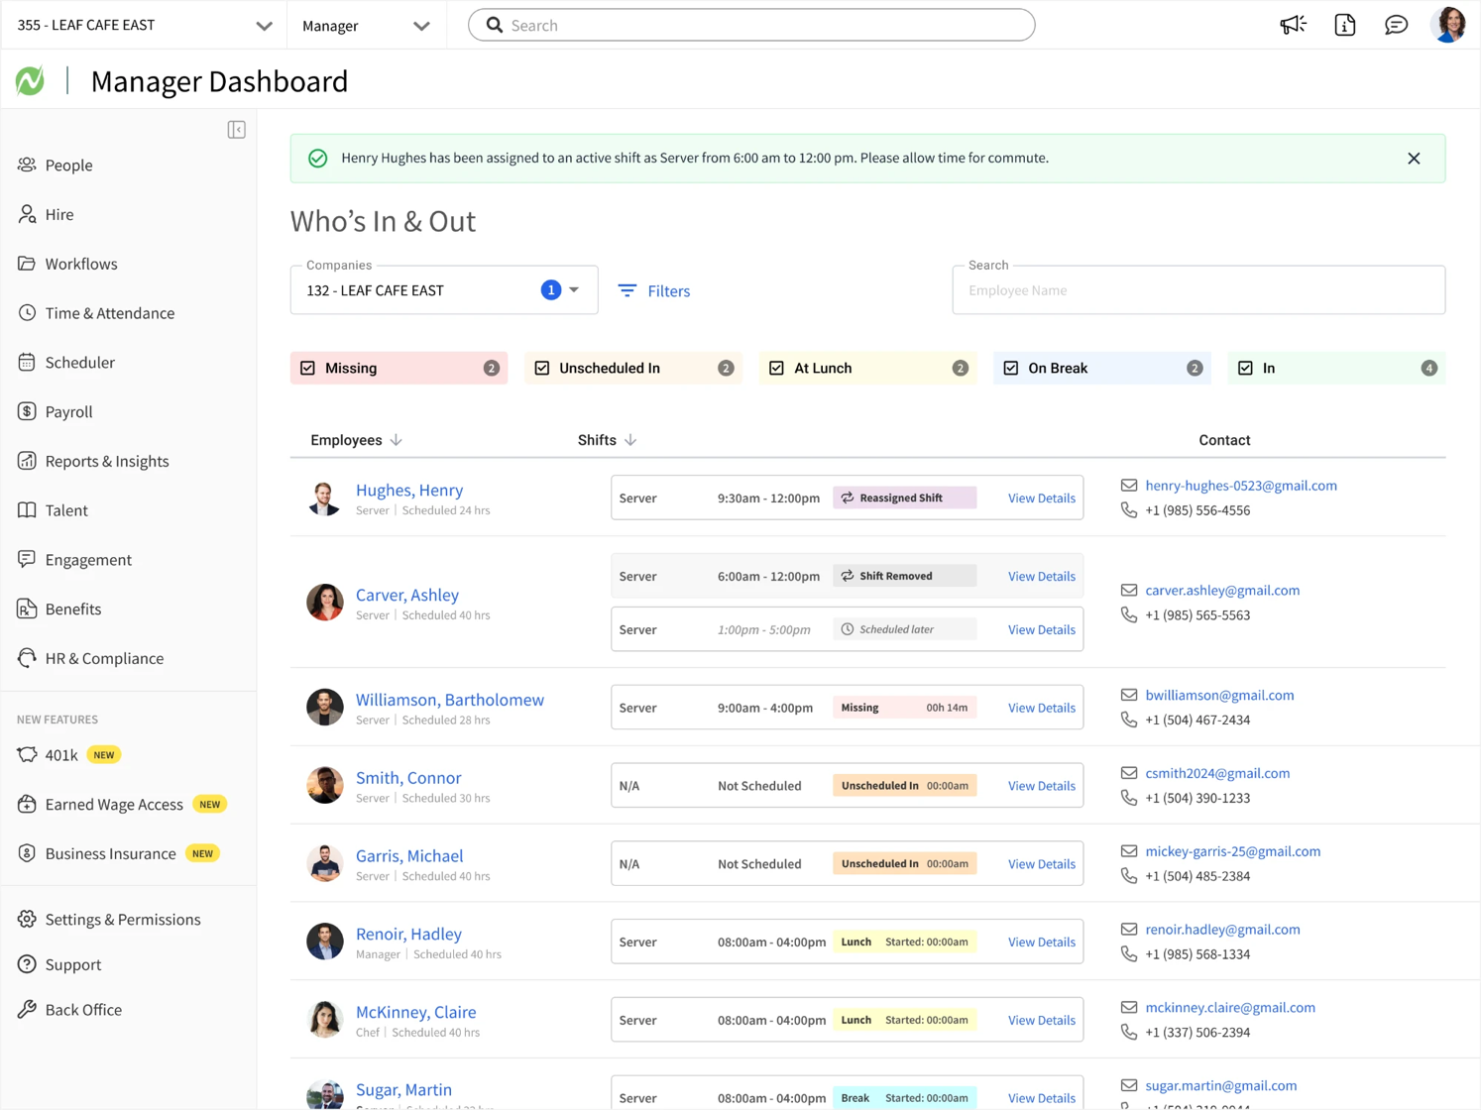The width and height of the screenshot is (1481, 1110).
Task: Click the Scheduler calendar icon
Action: click(x=27, y=362)
